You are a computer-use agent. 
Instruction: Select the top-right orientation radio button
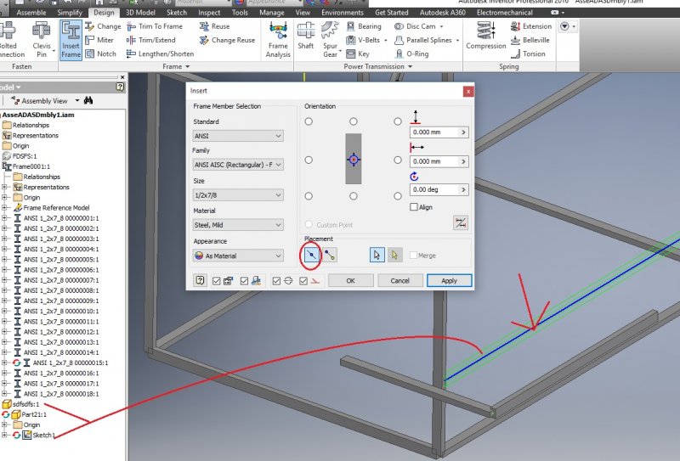398,121
